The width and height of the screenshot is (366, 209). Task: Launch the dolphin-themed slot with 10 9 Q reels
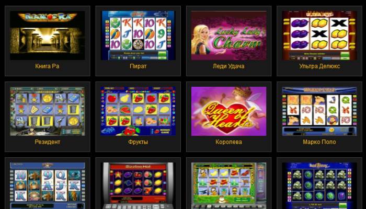click(48, 185)
